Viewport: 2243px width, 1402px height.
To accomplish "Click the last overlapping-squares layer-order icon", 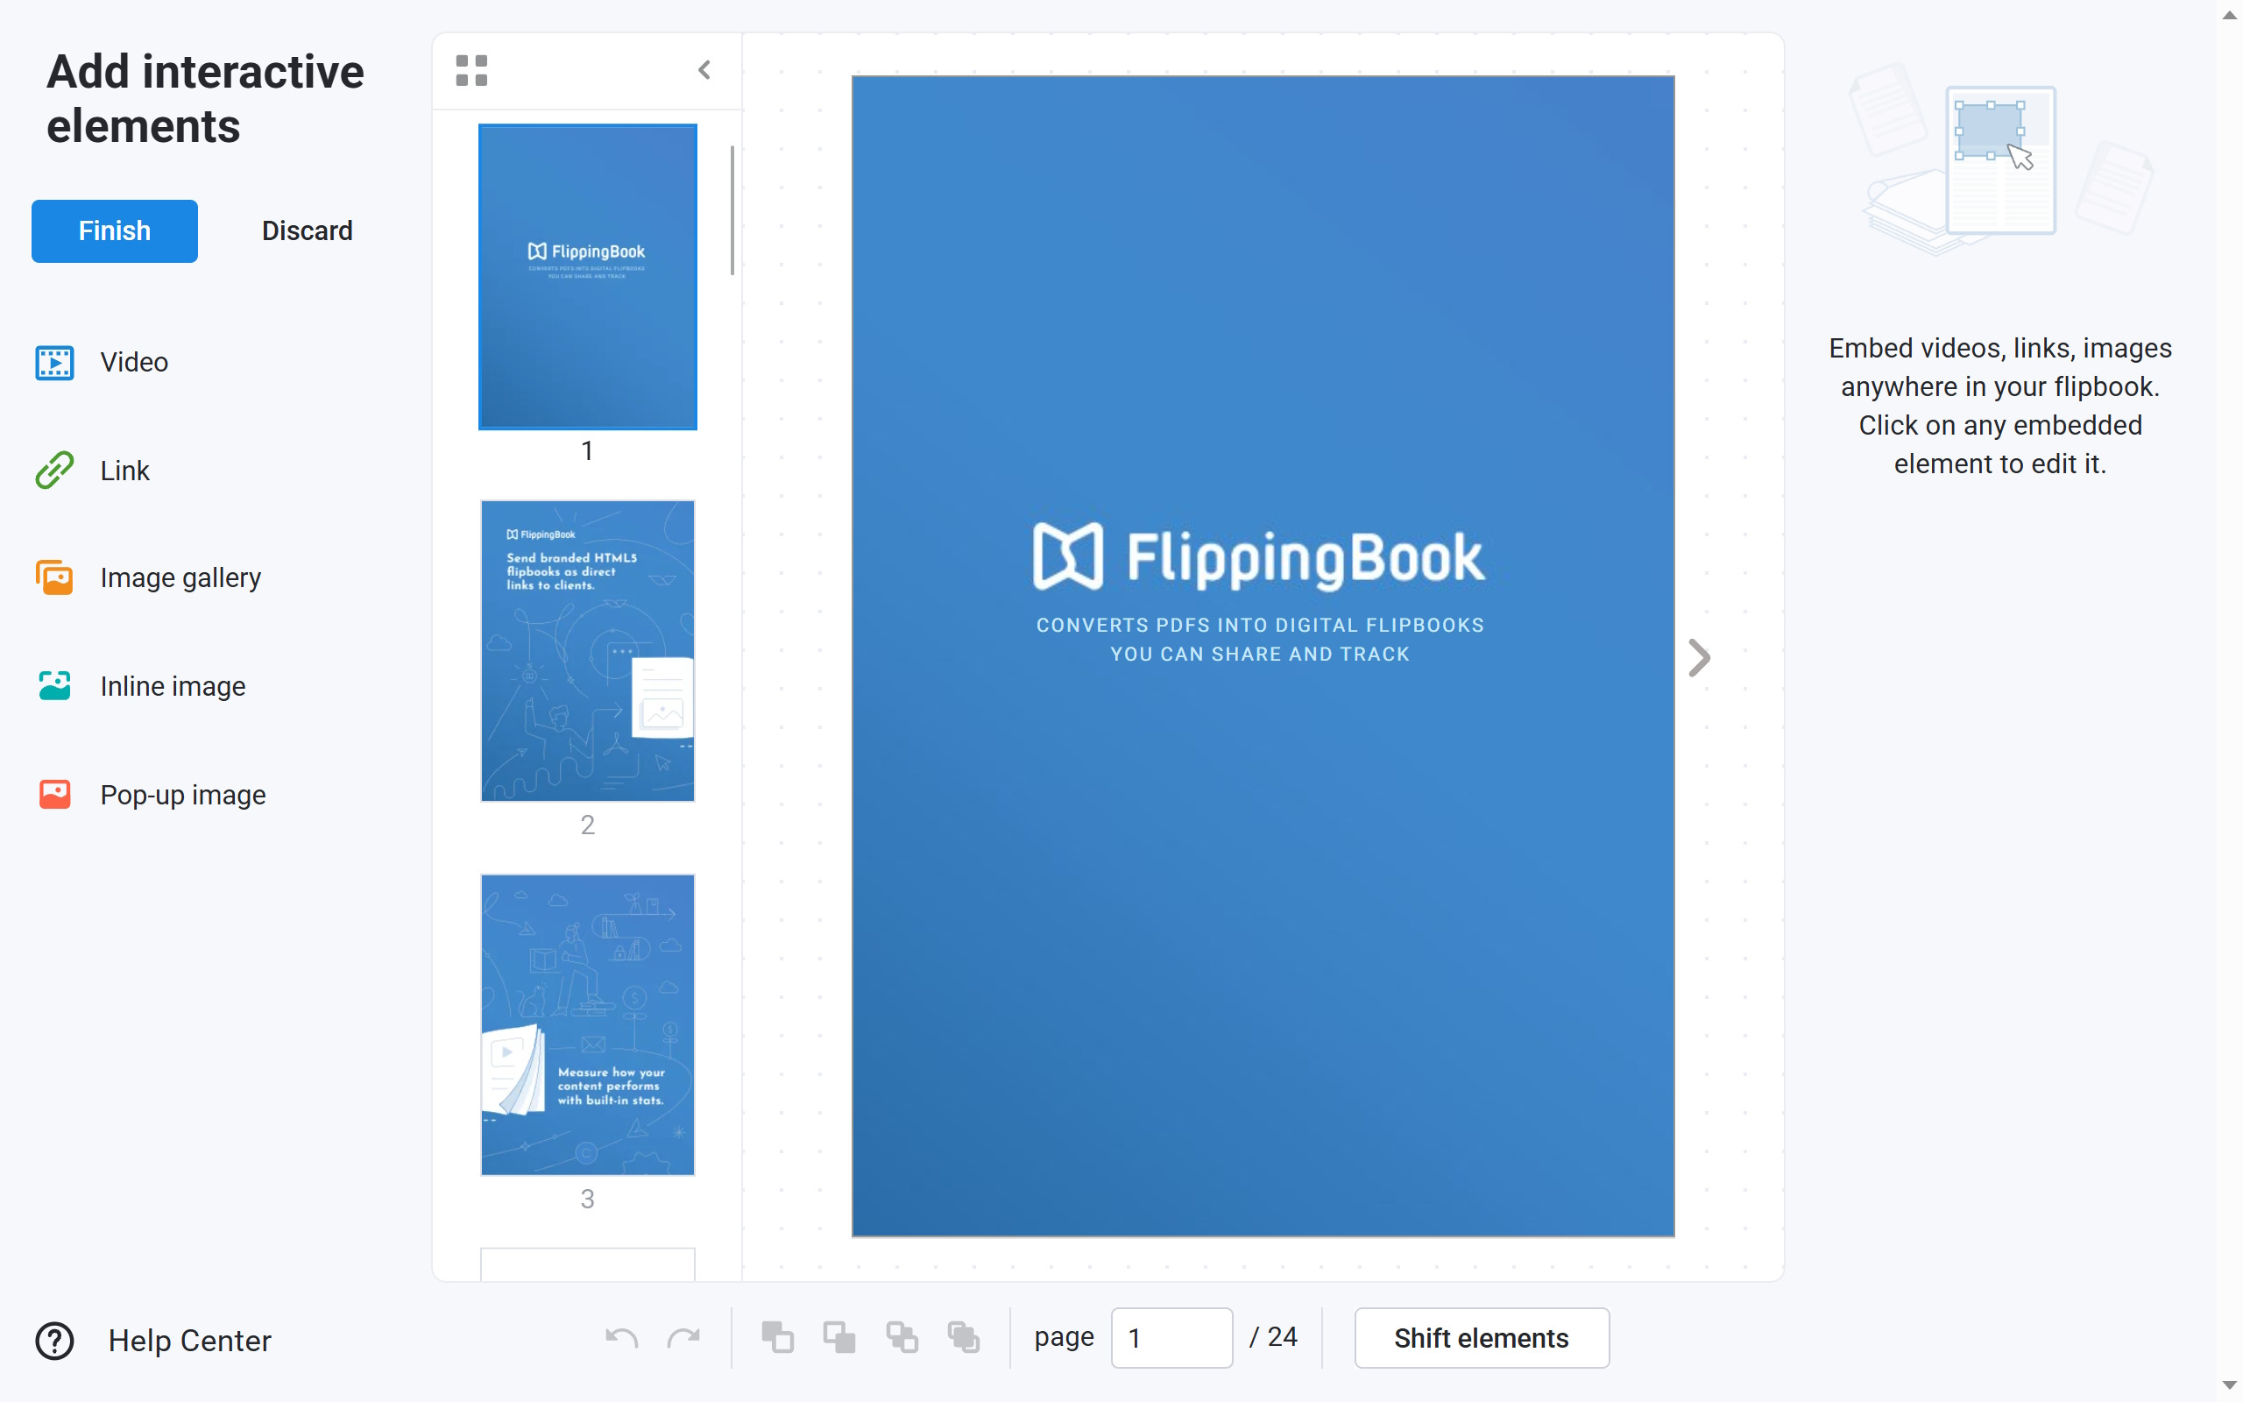I will click(x=964, y=1337).
